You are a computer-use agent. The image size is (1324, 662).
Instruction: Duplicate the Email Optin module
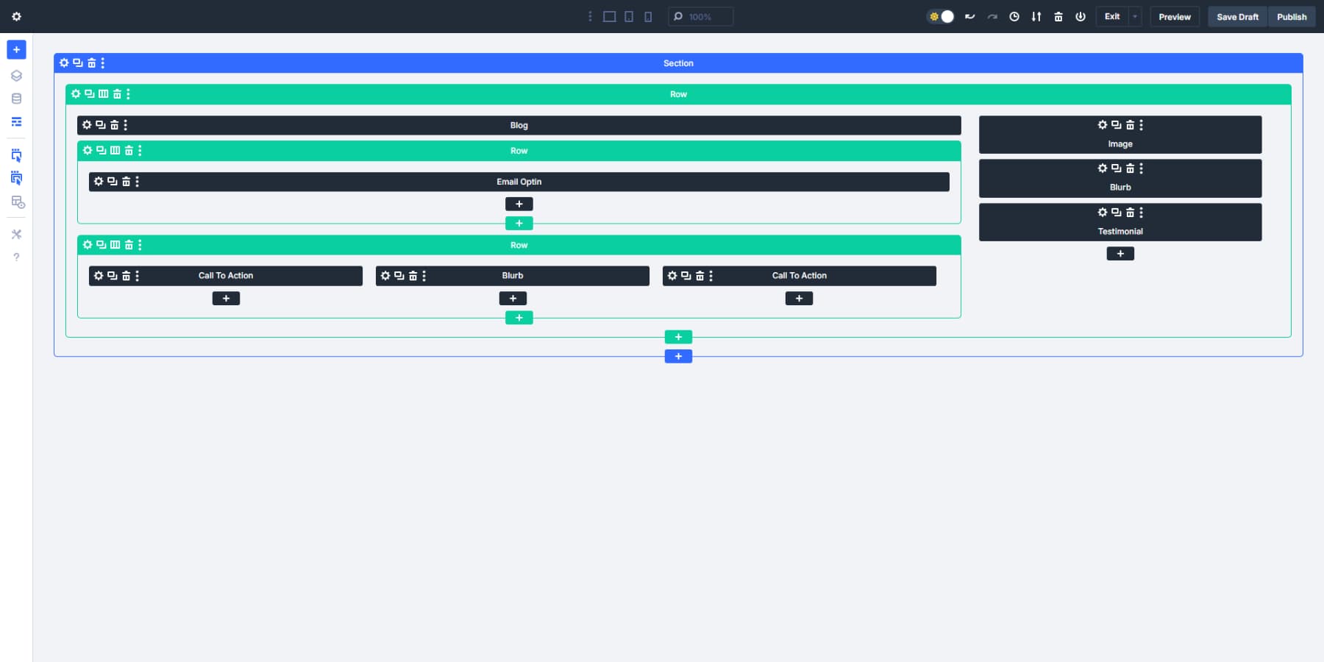pos(112,181)
